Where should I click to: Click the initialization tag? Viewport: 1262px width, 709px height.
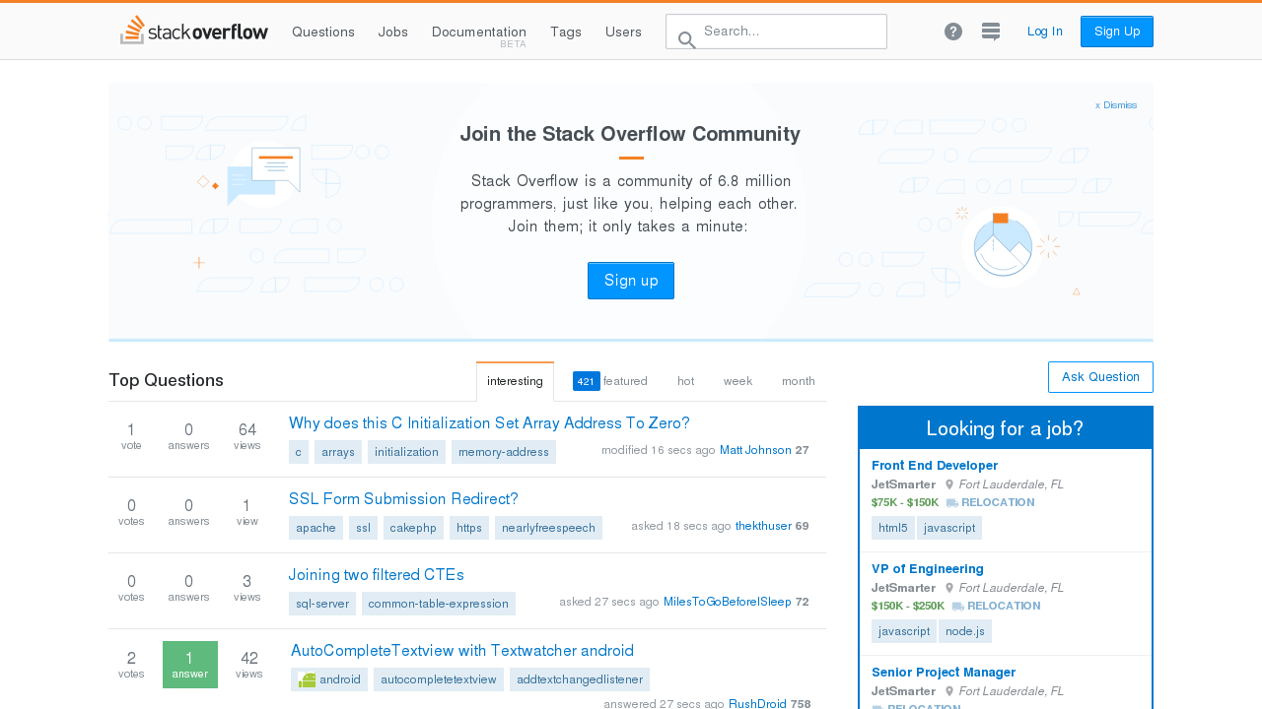point(406,452)
